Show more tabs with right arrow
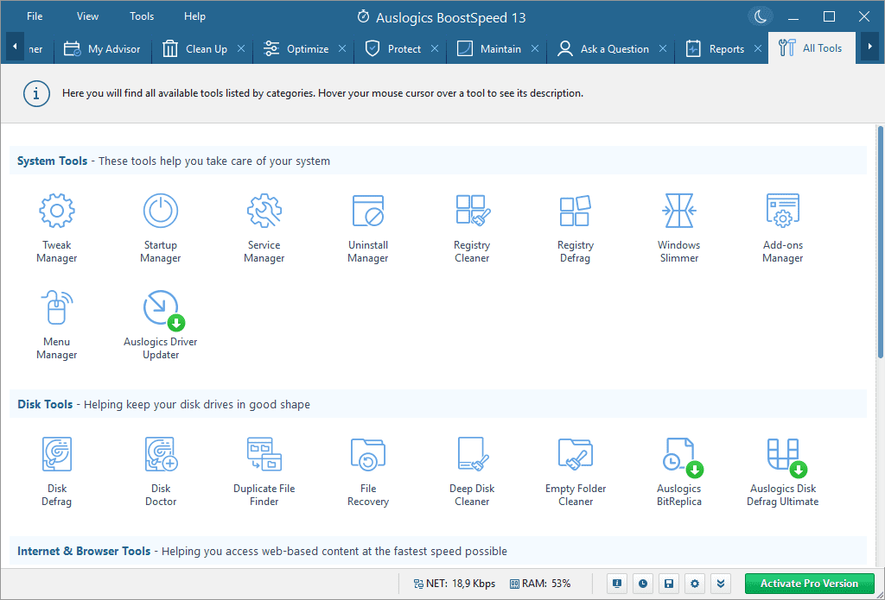This screenshot has height=600, width=885. [870, 47]
